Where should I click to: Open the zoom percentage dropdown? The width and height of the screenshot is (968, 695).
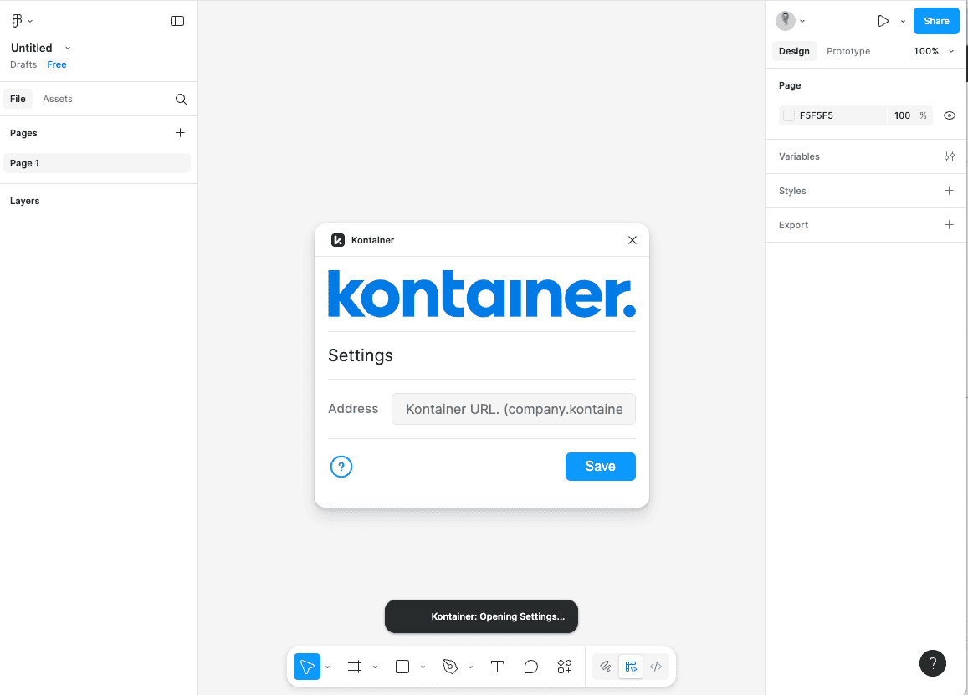[x=934, y=51]
